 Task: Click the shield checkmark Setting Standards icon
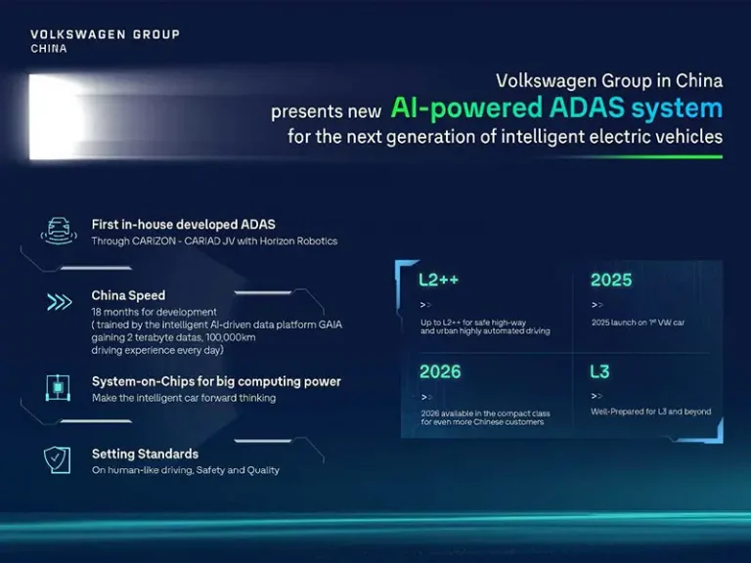click(x=57, y=460)
